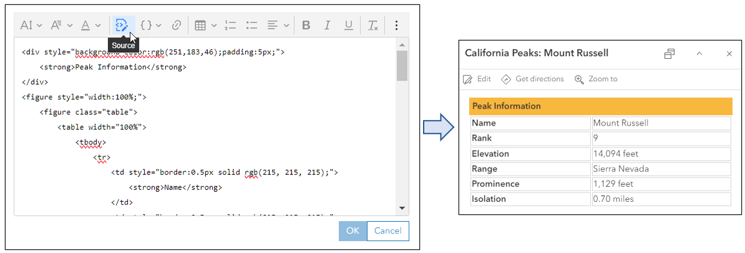Toggle bold formatting
745x253 pixels.
(x=306, y=26)
